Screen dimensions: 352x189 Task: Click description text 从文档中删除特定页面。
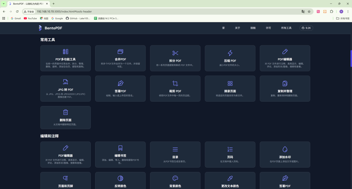coord(65,124)
